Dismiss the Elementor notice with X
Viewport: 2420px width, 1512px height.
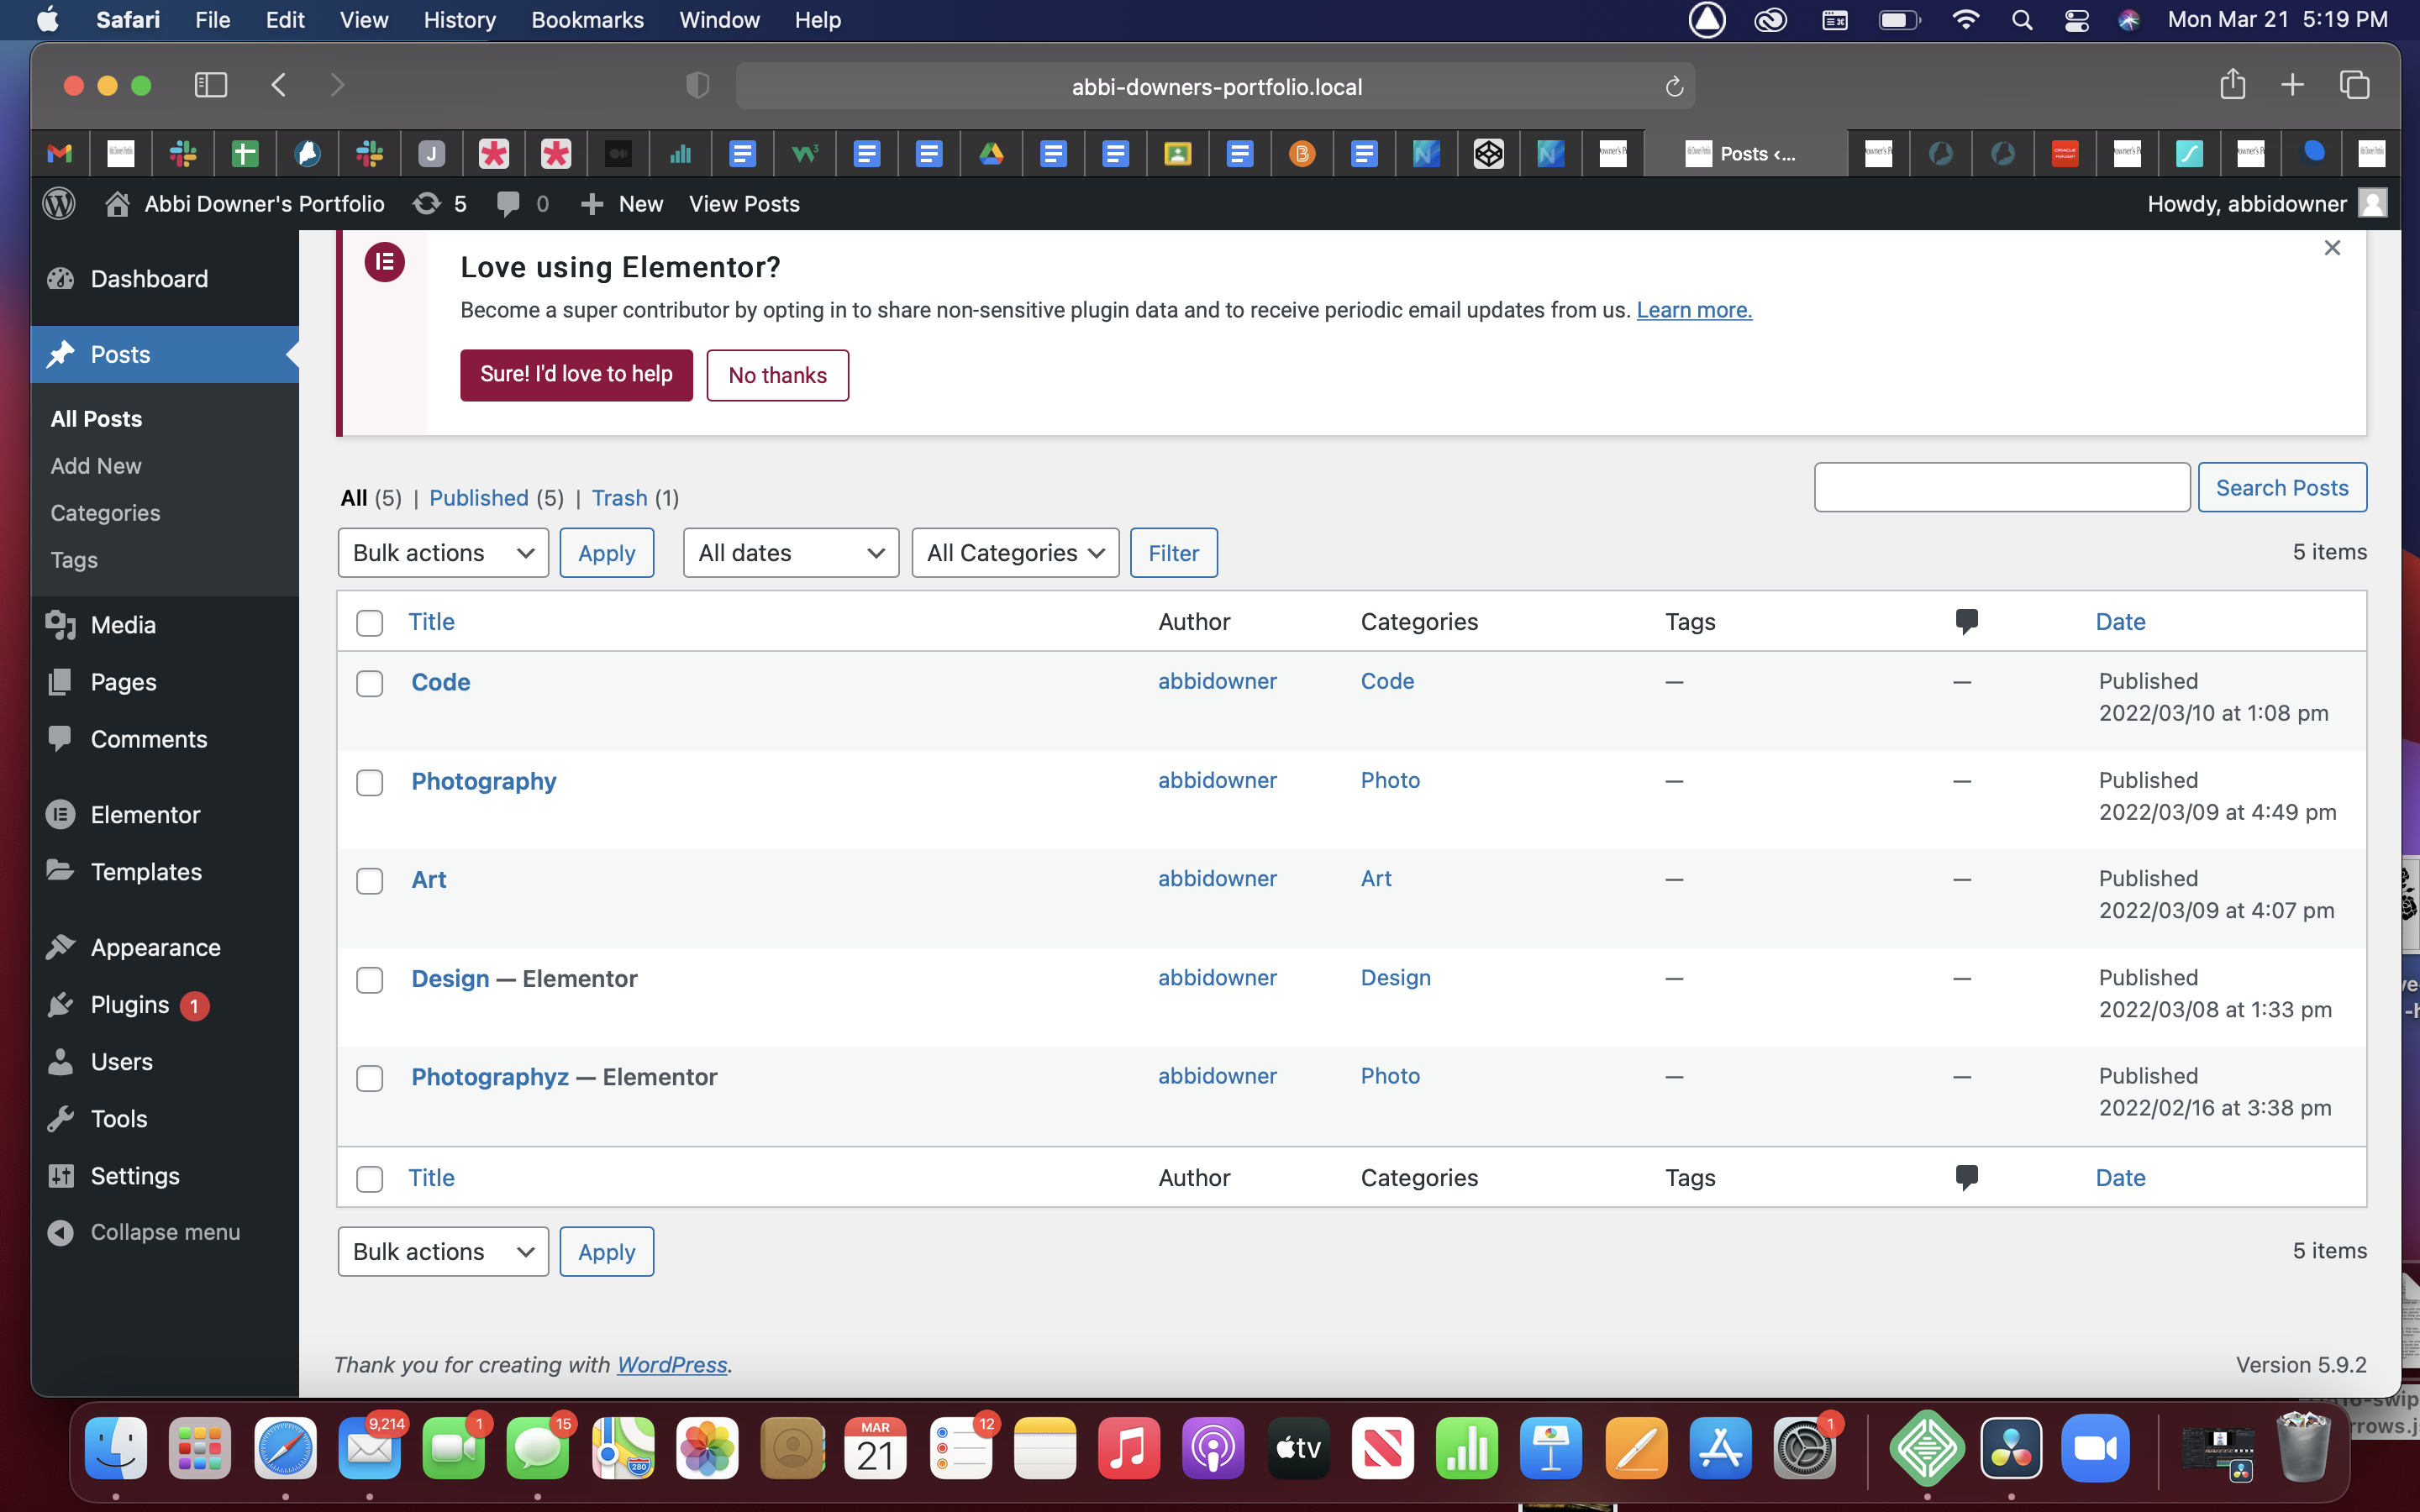(x=2332, y=248)
